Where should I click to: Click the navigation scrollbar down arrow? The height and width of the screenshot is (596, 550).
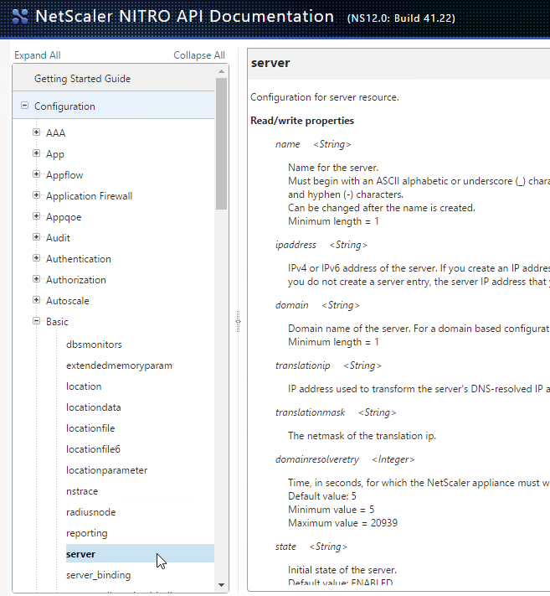[x=221, y=585]
